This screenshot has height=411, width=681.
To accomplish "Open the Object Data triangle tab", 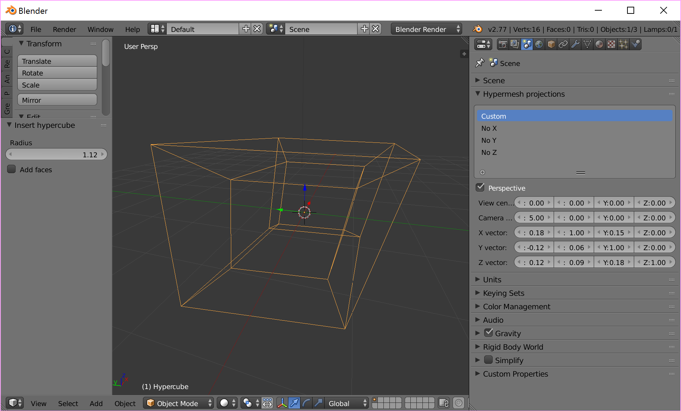I will [587, 45].
